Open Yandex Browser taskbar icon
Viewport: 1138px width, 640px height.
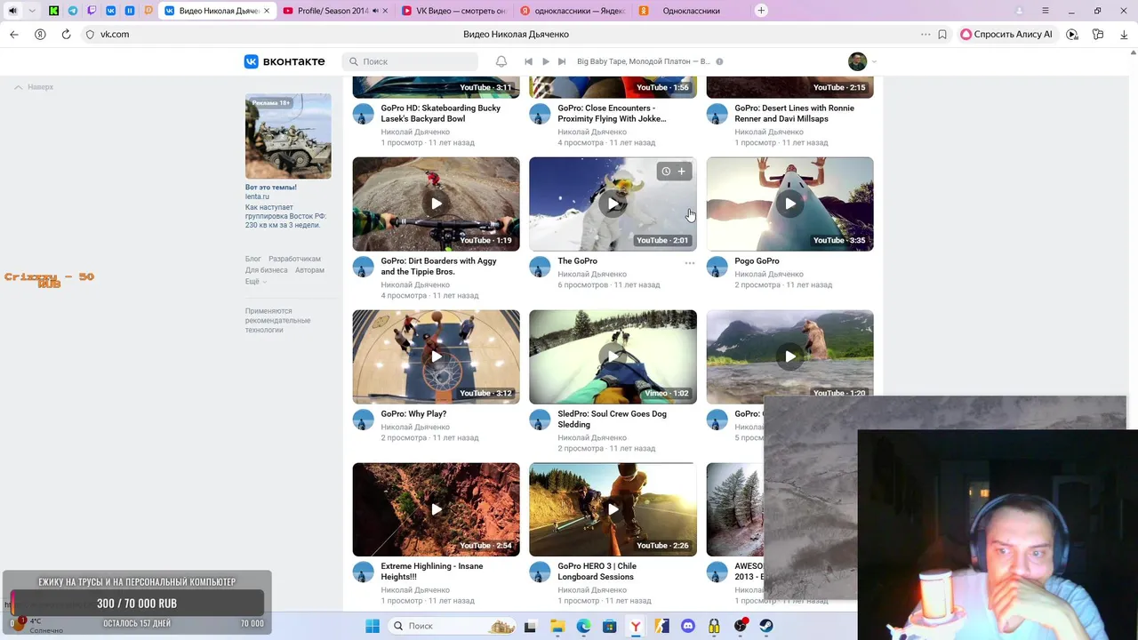tap(636, 626)
